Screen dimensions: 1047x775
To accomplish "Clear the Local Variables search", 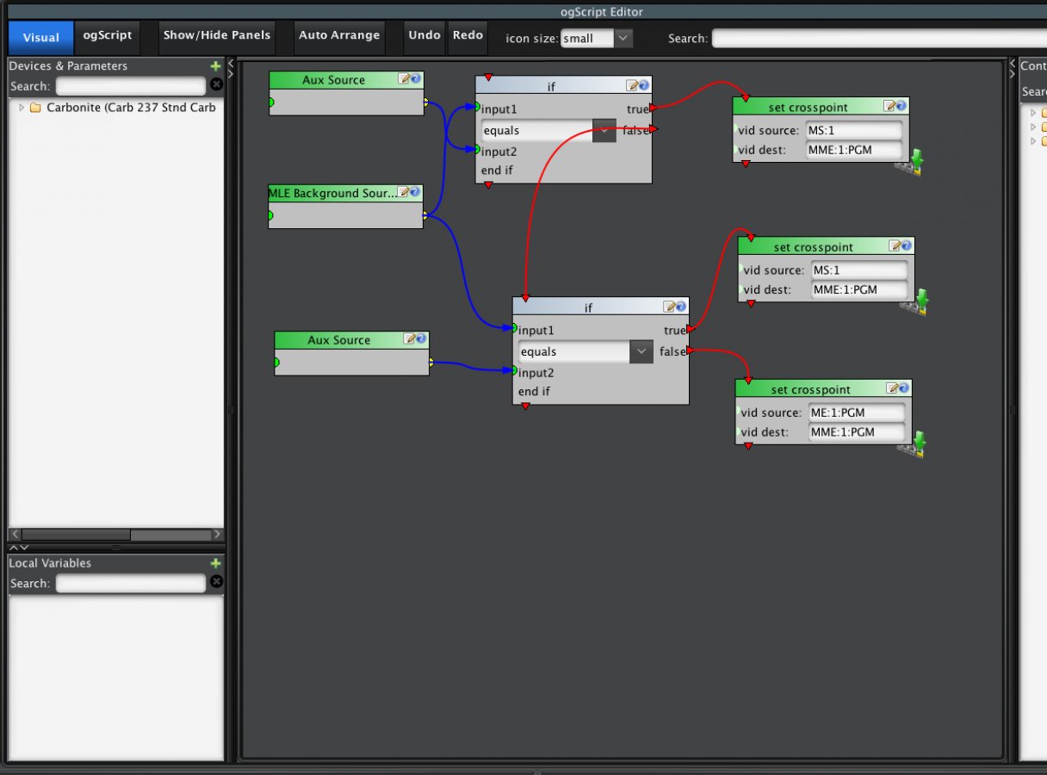I will 216,582.
